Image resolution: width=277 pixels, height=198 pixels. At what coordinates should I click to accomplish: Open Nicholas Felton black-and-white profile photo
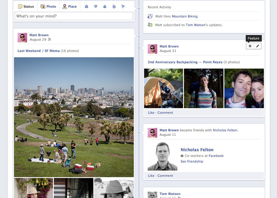tap(163, 156)
